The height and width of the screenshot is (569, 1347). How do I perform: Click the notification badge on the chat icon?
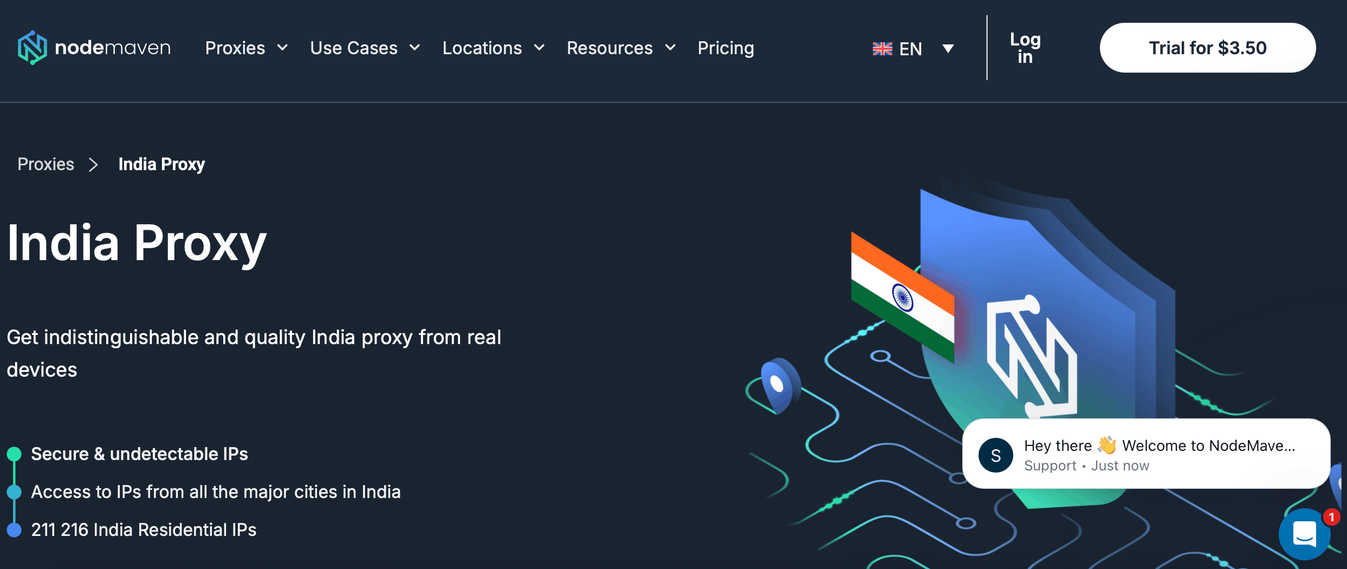(1330, 516)
